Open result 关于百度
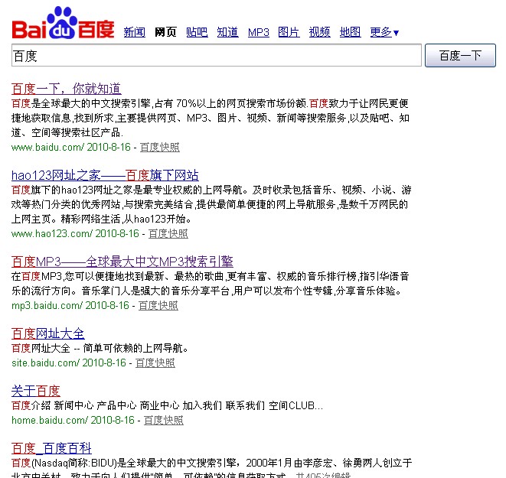 [36, 391]
